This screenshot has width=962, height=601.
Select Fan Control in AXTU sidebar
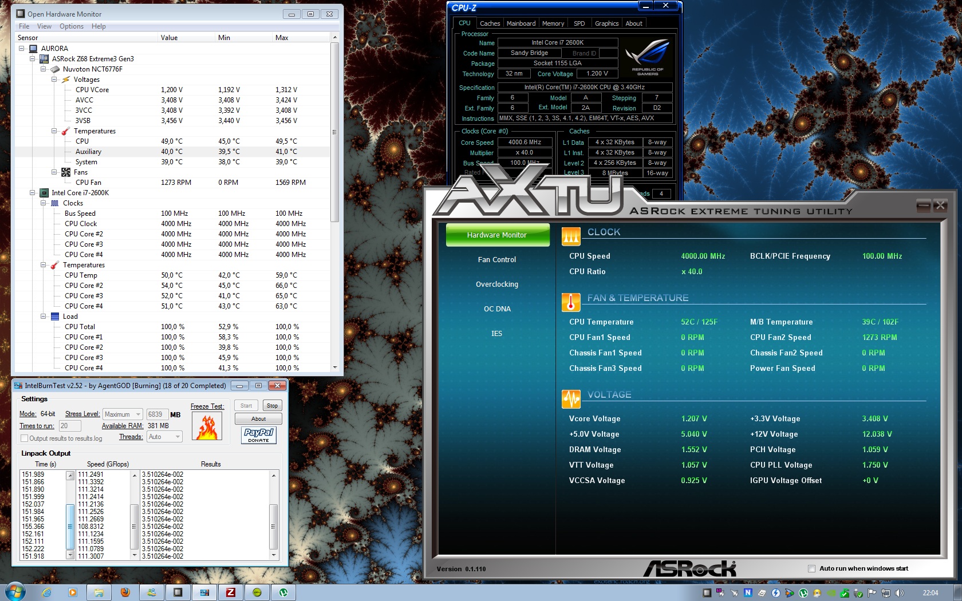point(497,260)
